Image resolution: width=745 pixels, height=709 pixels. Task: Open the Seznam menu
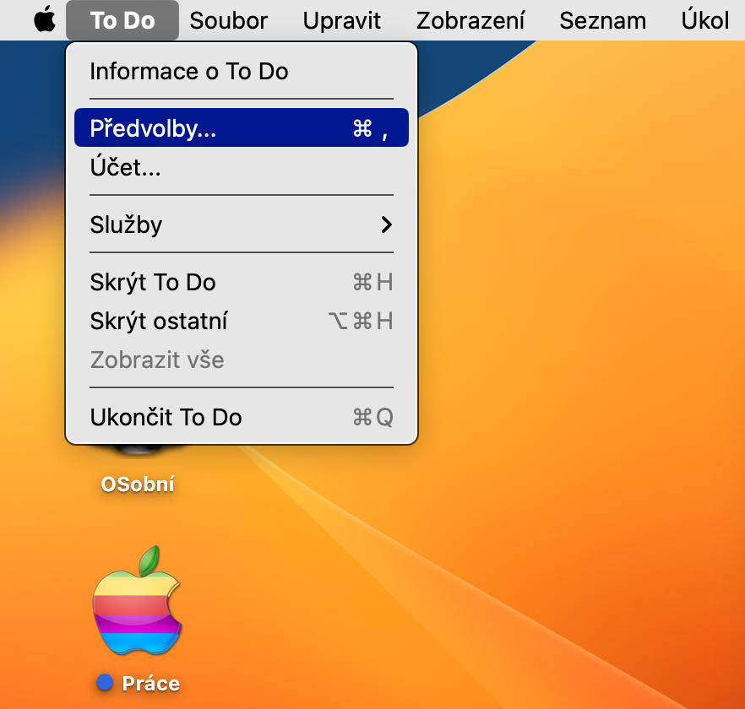pos(602,20)
